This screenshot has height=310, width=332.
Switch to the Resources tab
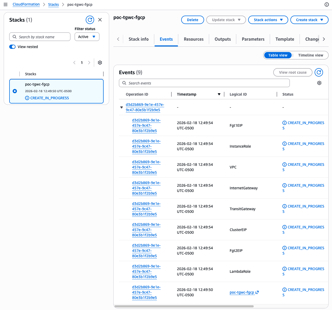click(x=194, y=39)
